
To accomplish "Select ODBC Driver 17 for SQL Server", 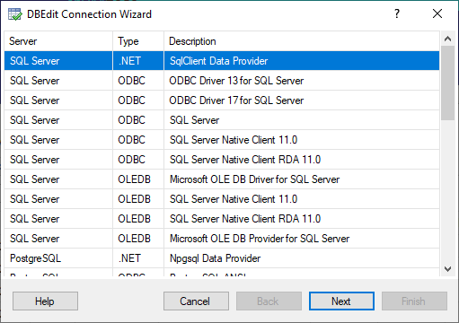I will (222, 100).
